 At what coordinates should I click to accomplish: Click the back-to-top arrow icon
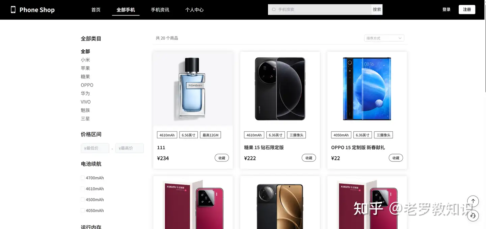[473, 201]
